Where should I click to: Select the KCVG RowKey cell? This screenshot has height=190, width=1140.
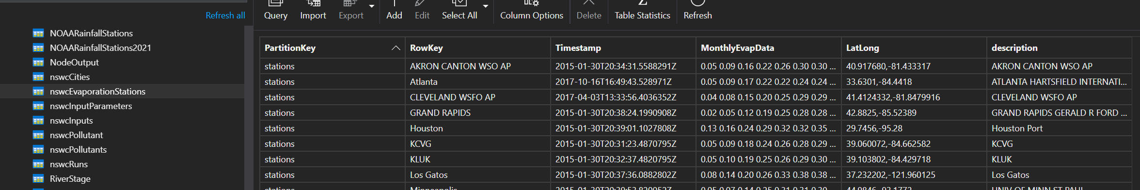point(478,144)
